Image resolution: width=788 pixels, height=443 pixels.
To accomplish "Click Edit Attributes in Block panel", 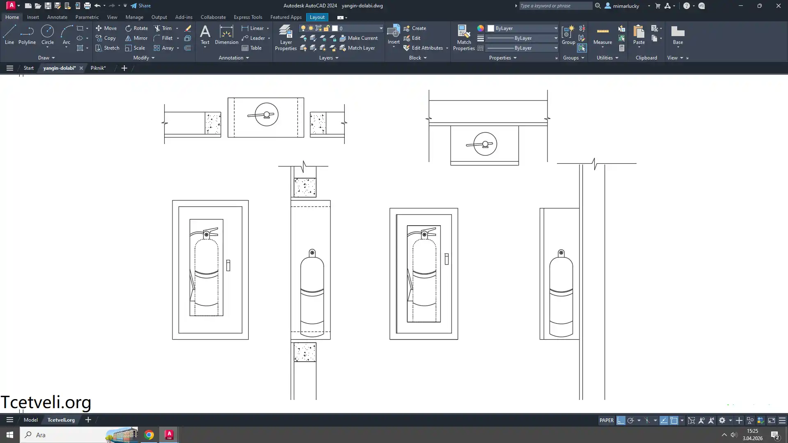I will pyautogui.click(x=427, y=48).
